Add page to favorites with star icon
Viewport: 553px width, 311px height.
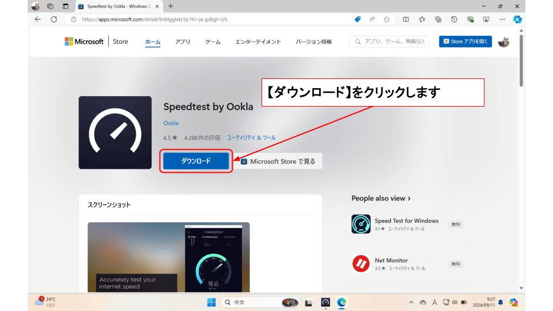(x=387, y=19)
